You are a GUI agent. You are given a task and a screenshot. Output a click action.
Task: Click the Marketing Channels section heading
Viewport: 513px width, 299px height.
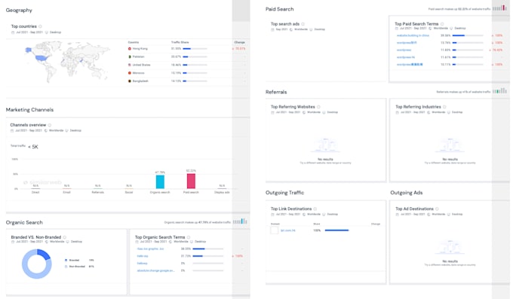pos(29,110)
